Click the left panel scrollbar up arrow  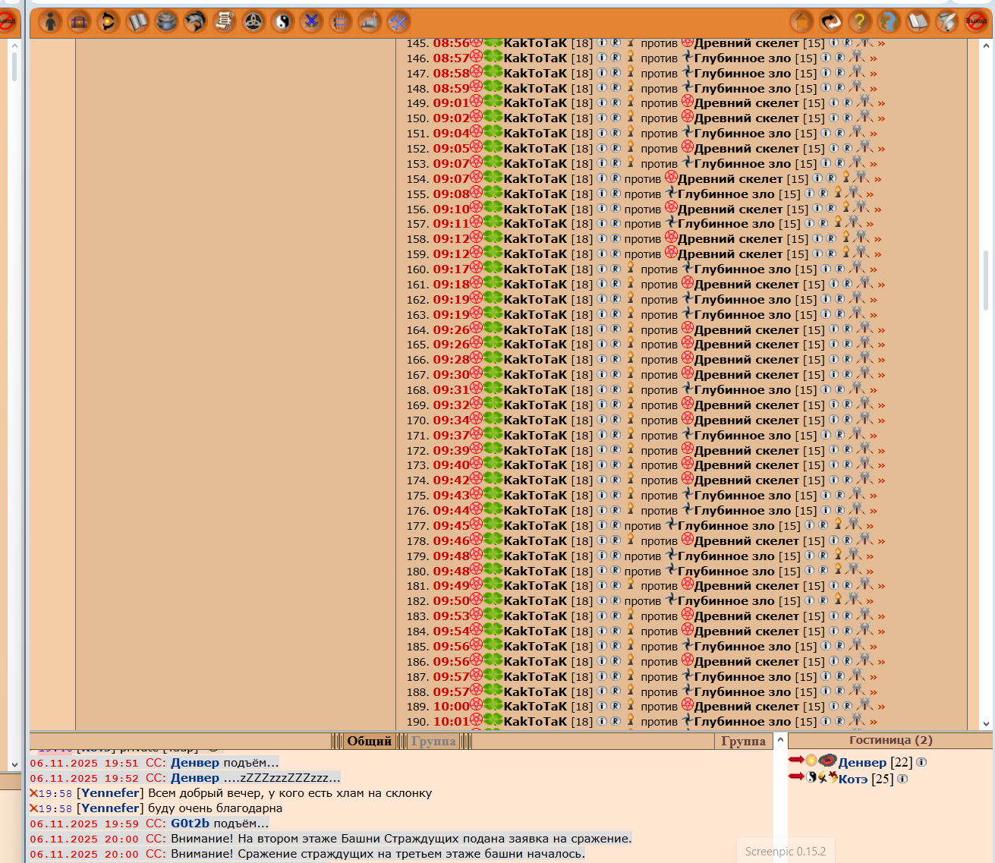point(14,46)
